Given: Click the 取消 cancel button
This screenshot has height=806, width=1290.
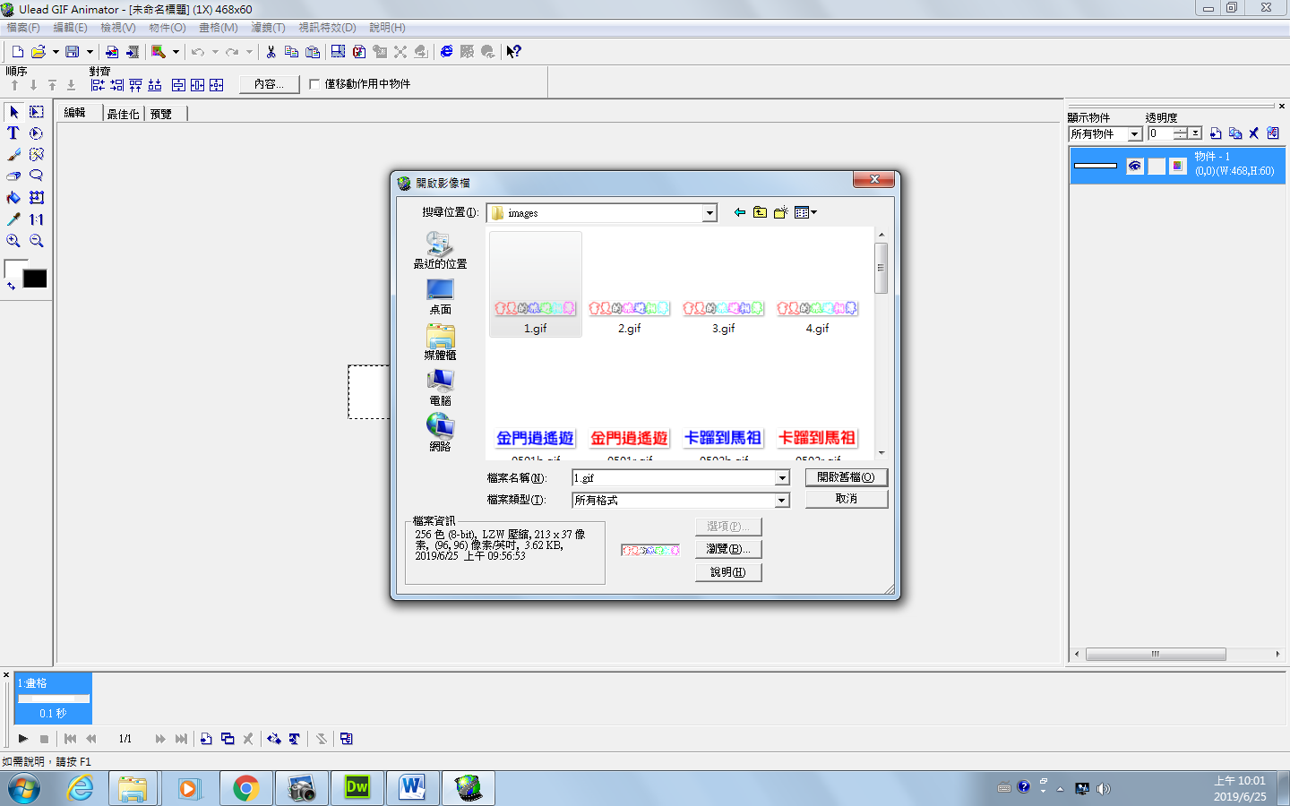Looking at the screenshot, I should pos(846,499).
